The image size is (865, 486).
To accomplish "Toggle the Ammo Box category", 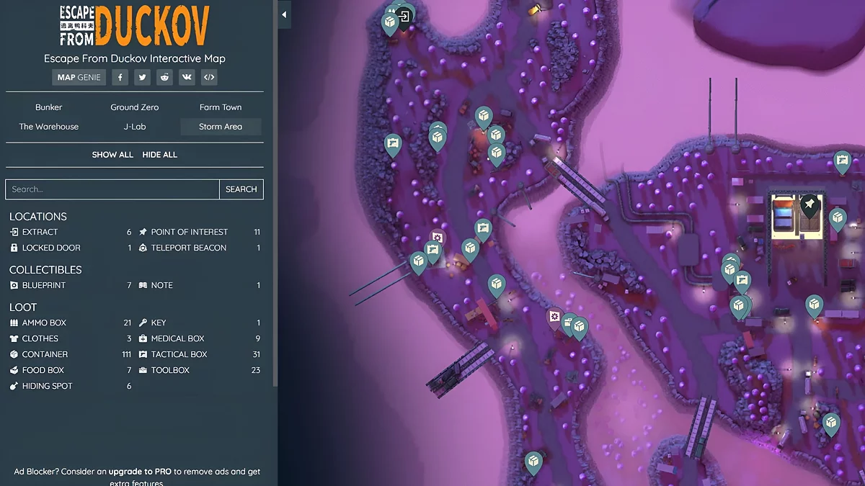I will pyautogui.click(x=43, y=323).
